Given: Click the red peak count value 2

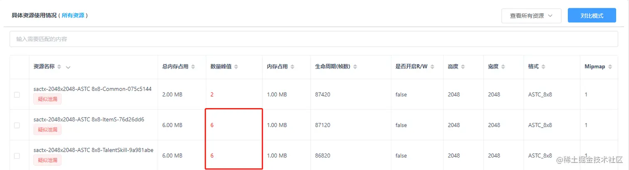Looking at the screenshot, I should pyautogui.click(x=212, y=95).
